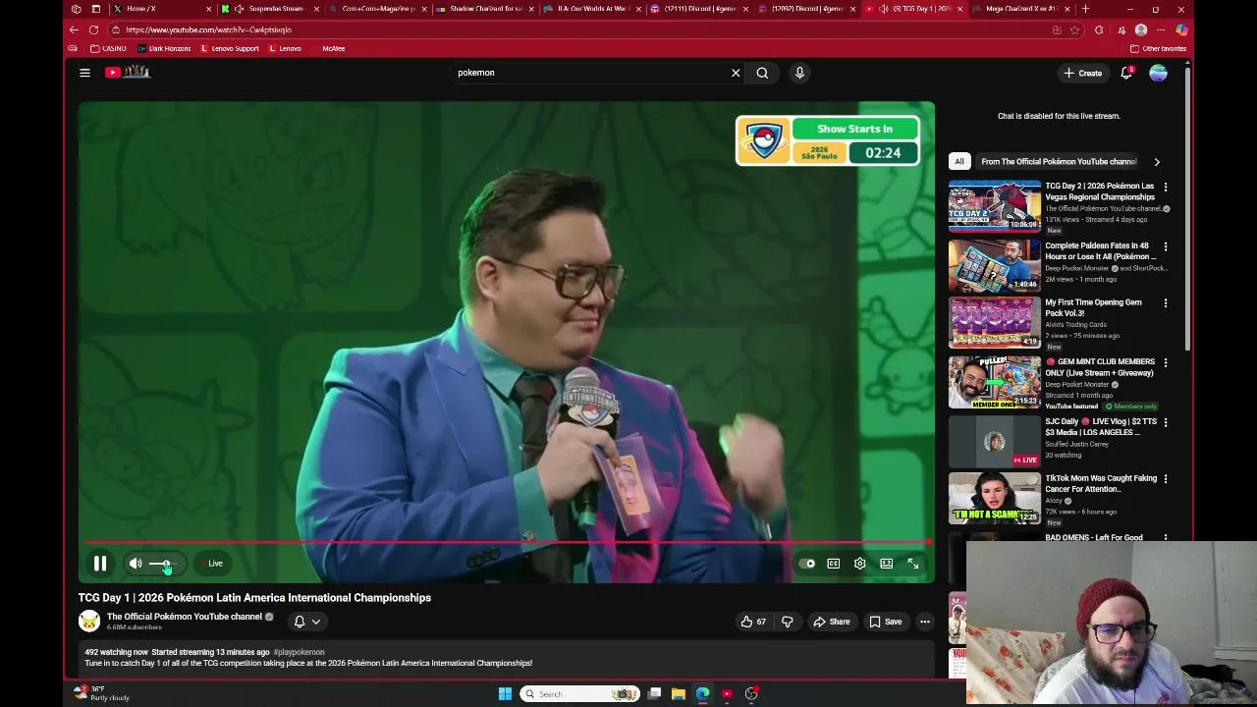Image resolution: width=1257 pixels, height=707 pixels.
Task: Mute the video with the speaker icon
Action: coord(136,564)
